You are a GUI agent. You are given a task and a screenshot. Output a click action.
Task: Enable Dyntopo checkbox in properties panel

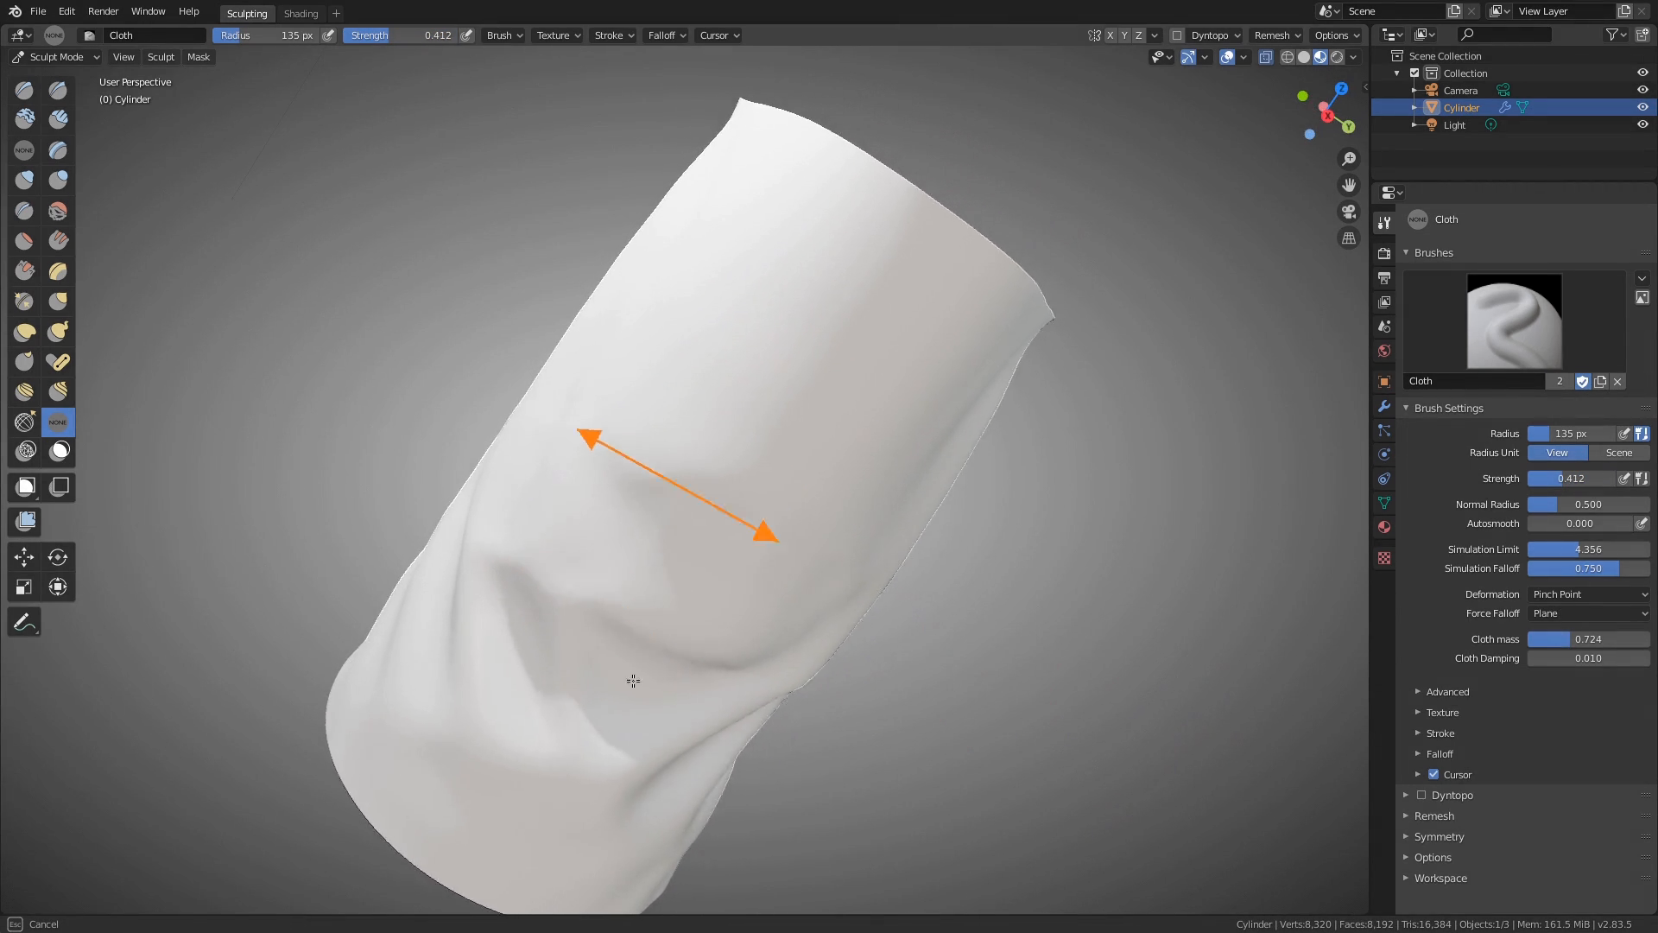click(x=1421, y=794)
